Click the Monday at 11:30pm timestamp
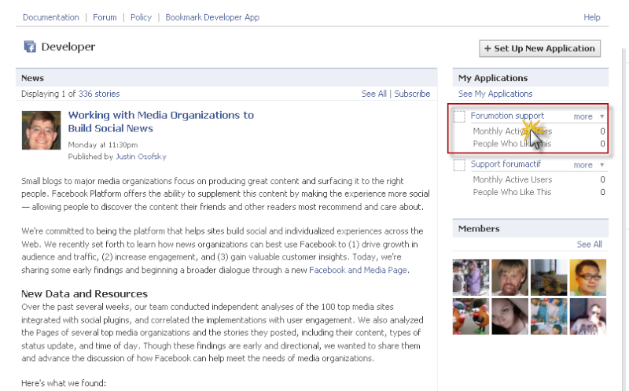The height and width of the screenshot is (391, 629). pos(103,145)
